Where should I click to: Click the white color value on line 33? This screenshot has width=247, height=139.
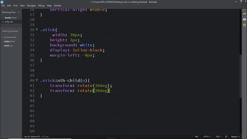(x=86, y=45)
